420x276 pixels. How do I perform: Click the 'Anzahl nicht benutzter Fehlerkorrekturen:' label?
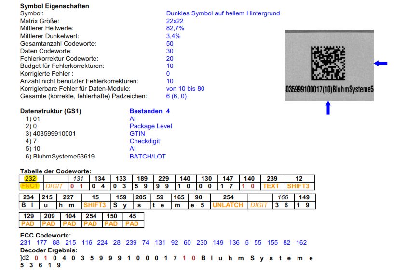pos(79,81)
